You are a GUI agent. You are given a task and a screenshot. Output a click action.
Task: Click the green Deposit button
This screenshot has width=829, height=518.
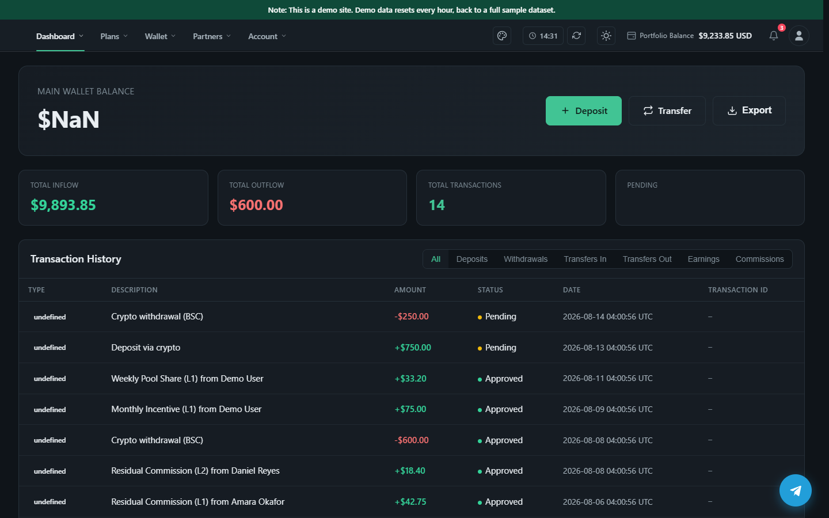click(x=584, y=111)
